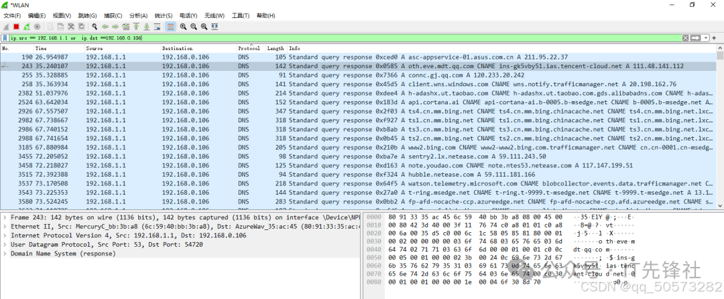Restart the current capture

coord(27,26)
